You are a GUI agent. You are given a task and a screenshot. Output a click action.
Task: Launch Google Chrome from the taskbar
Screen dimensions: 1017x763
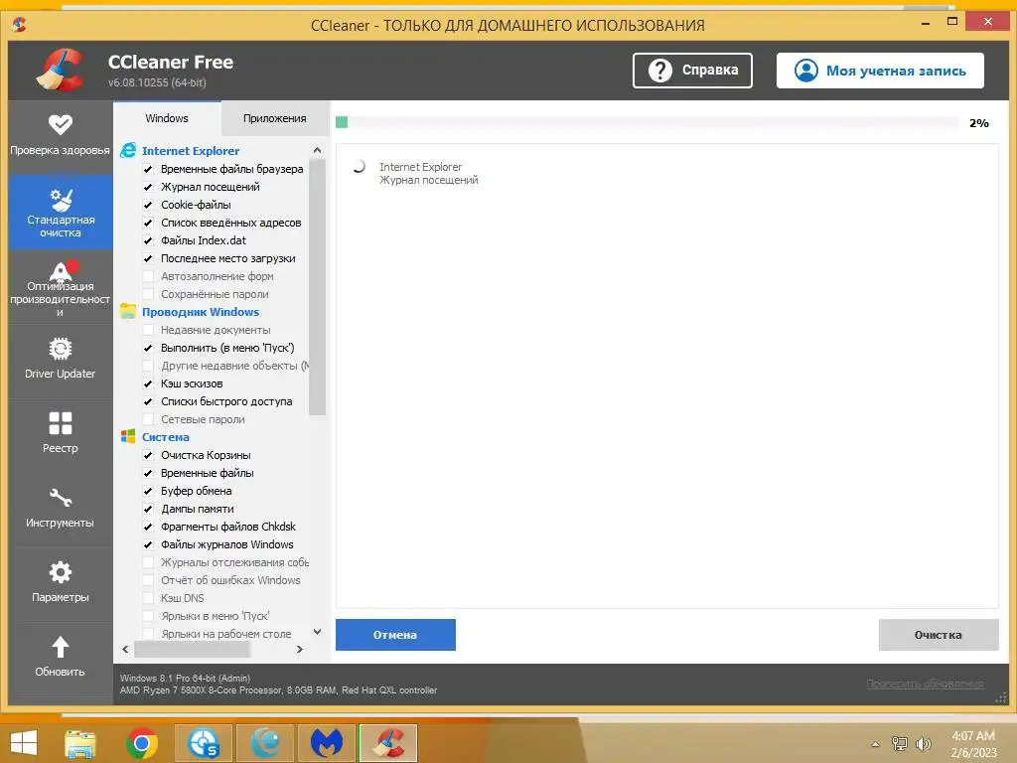click(142, 743)
